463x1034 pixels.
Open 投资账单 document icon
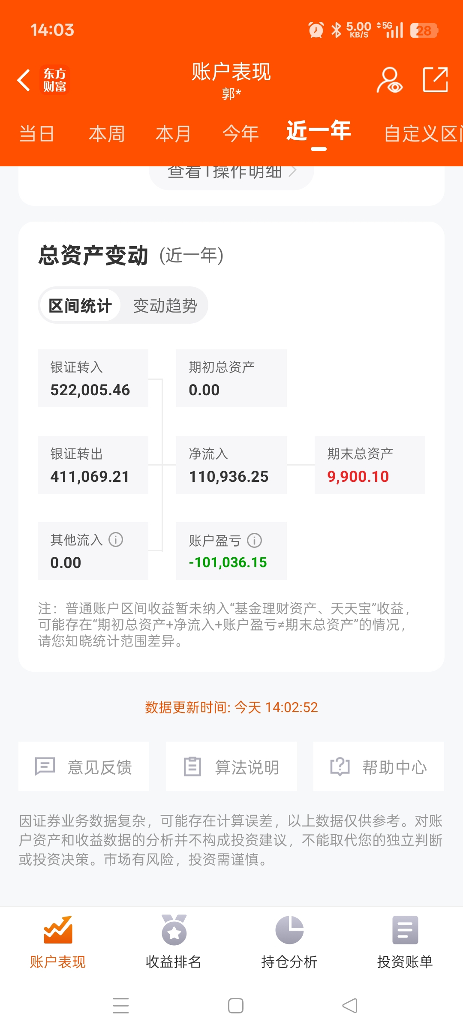[x=405, y=930]
